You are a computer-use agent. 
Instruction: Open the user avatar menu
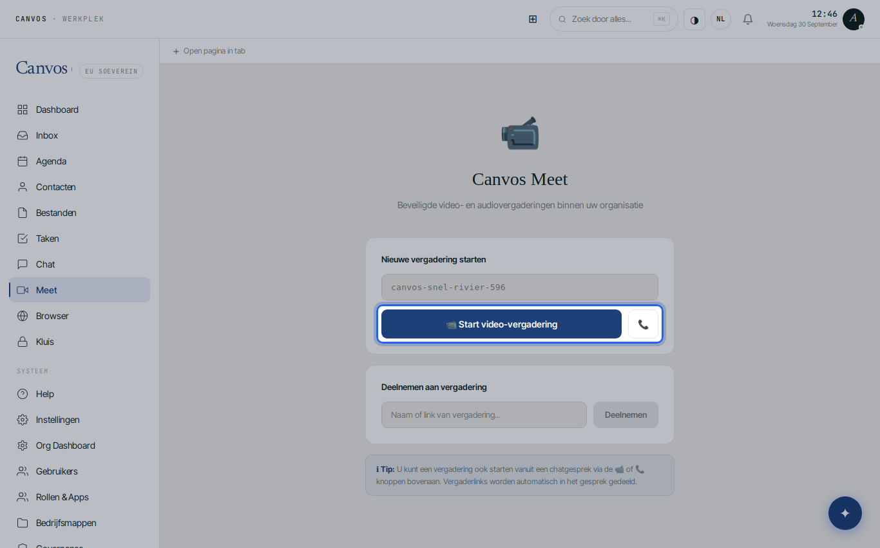tap(853, 19)
